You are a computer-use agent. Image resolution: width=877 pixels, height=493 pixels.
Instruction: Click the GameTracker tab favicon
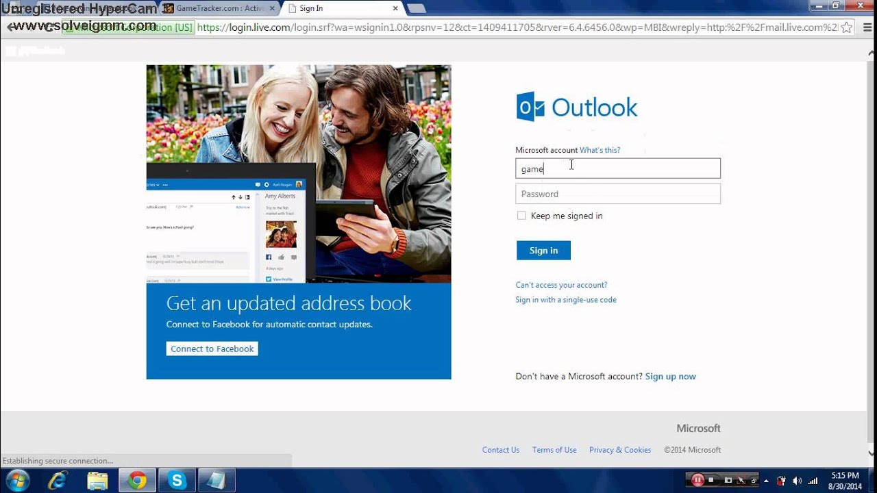point(169,8)
